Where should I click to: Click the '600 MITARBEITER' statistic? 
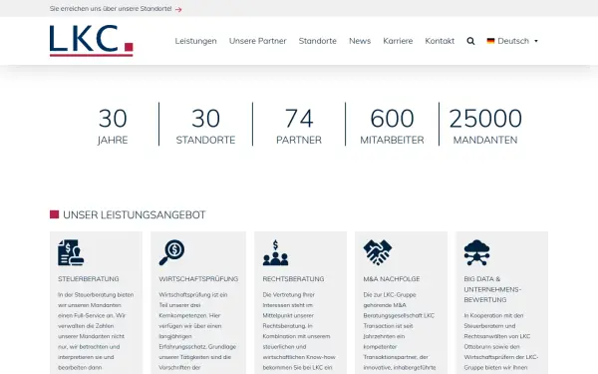point(392,126)
